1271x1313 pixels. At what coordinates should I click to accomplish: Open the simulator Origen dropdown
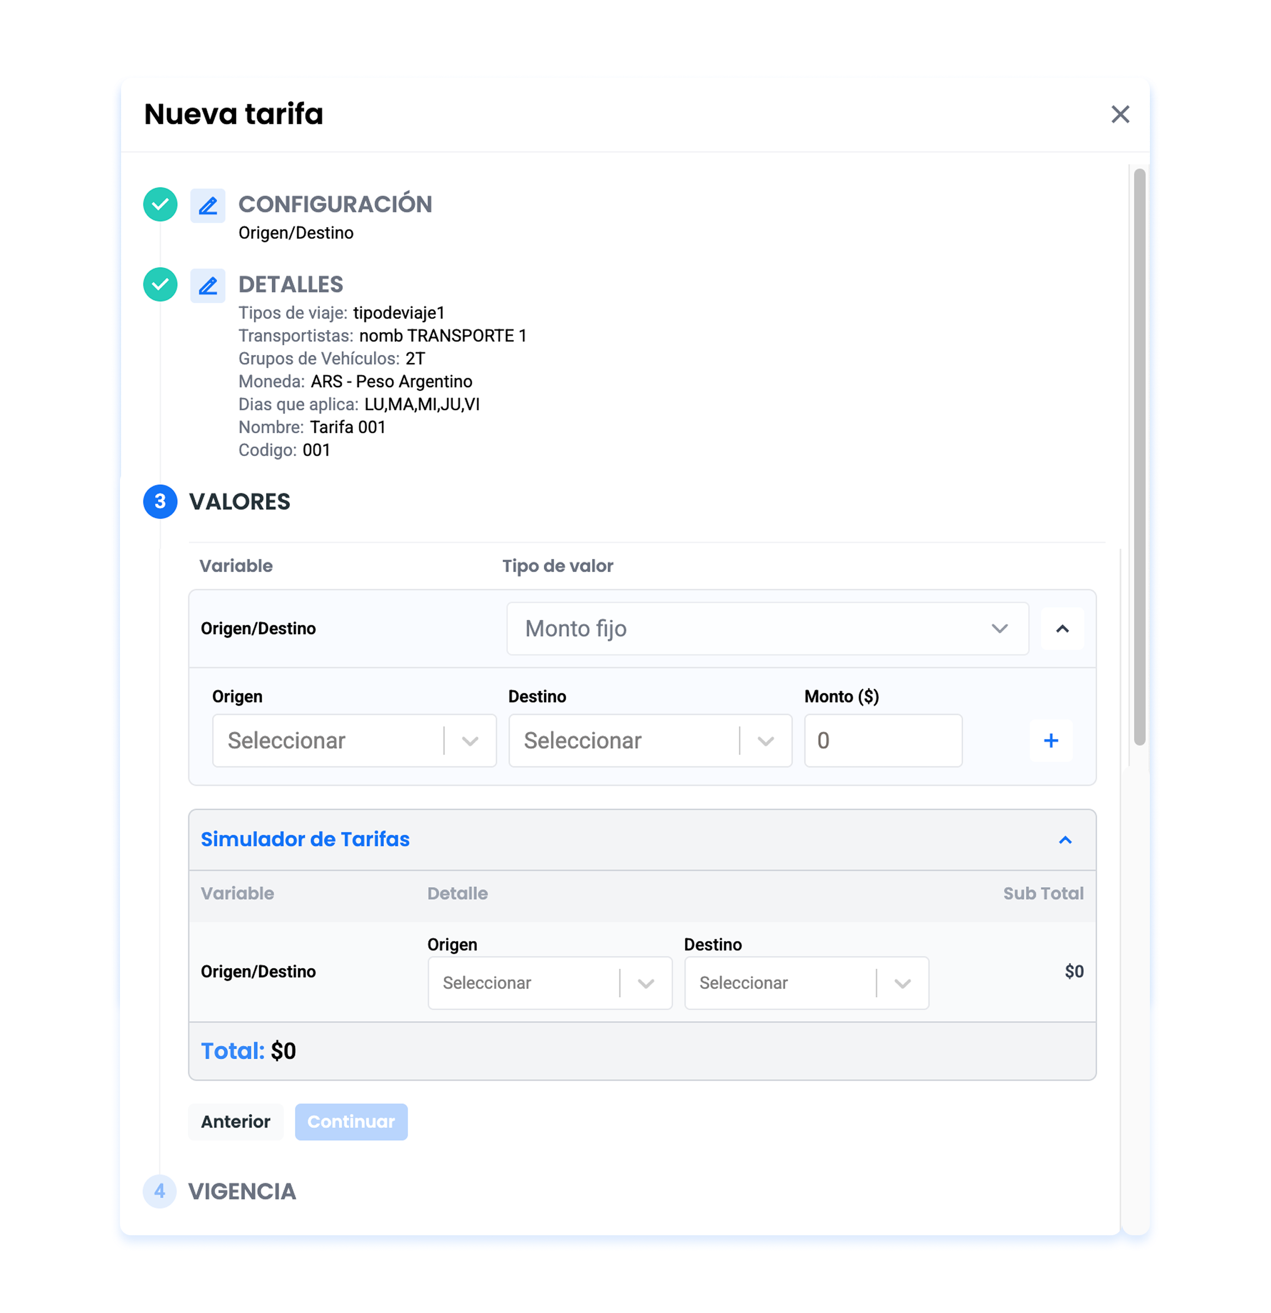coord(549,983)
